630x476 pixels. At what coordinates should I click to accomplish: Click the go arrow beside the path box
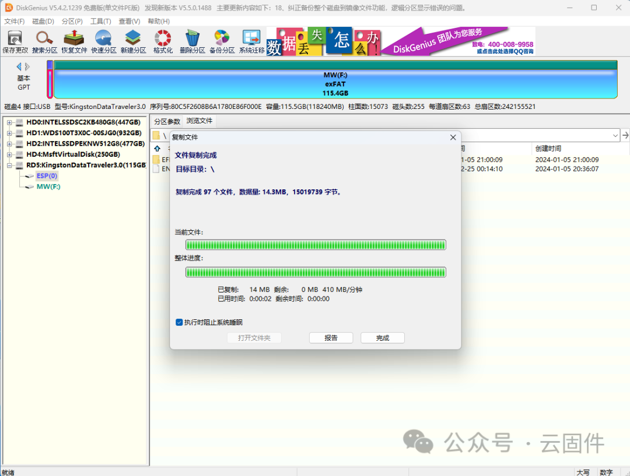click(625, 136)
